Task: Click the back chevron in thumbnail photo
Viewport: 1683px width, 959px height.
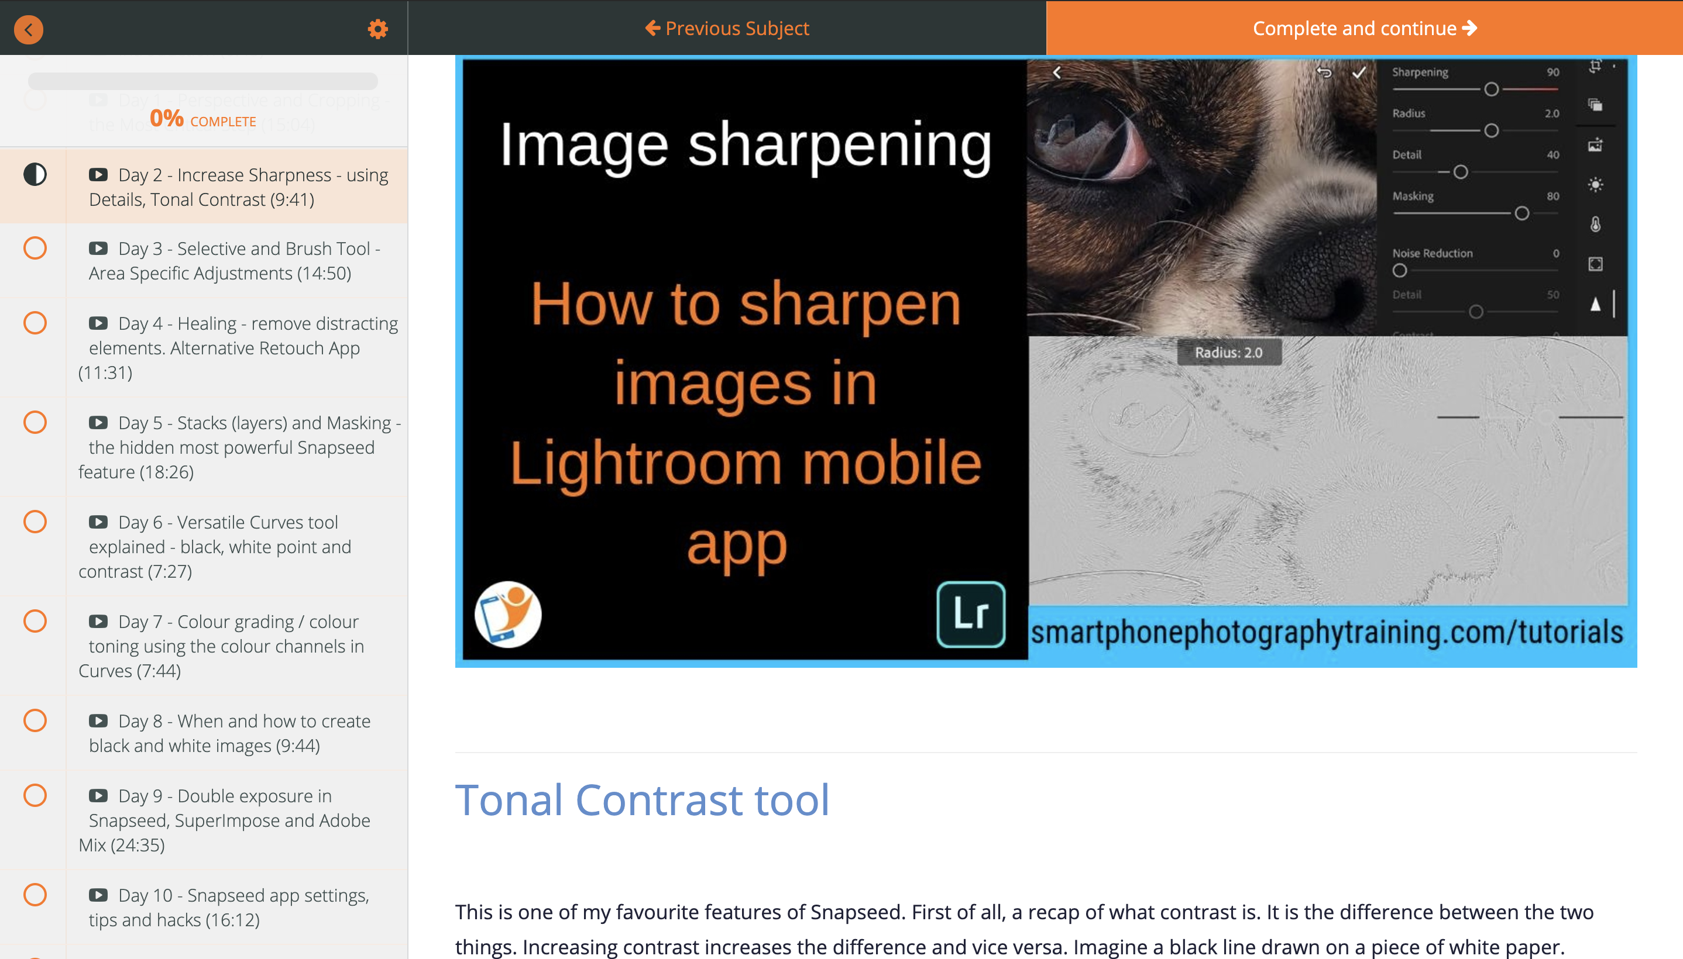Action: click(1057, 73)
